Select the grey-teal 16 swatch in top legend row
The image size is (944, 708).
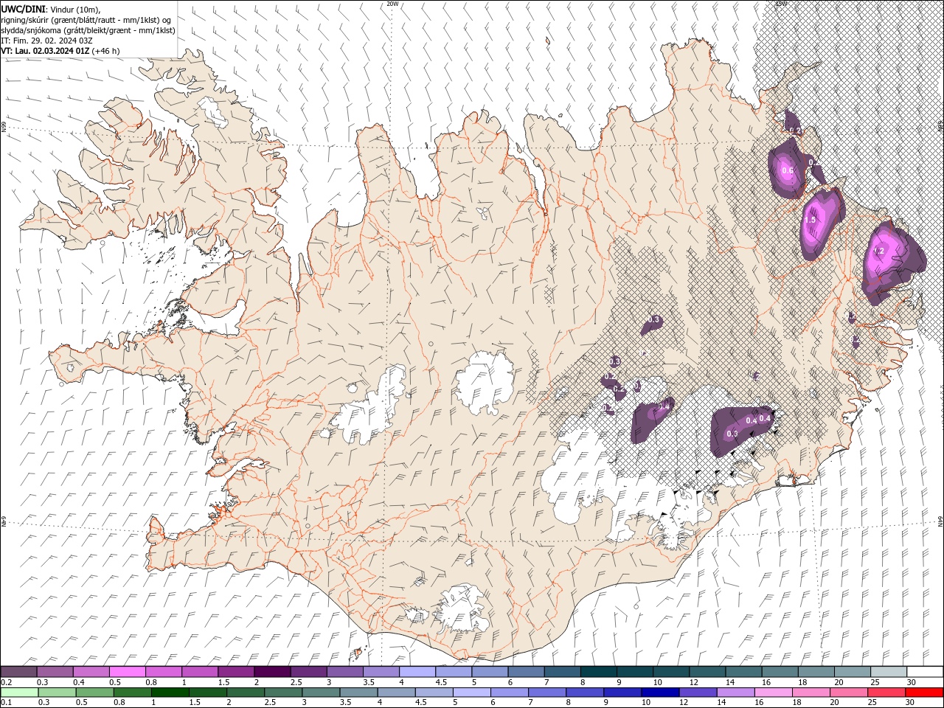point(780,672)
